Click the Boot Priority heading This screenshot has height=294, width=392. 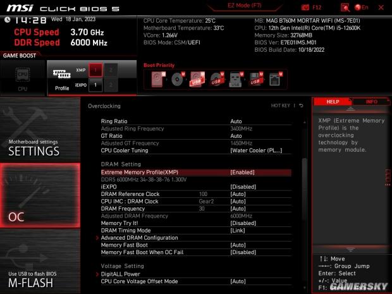click(159, 65)
